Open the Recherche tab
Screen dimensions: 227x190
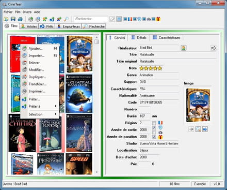[94, 26]
